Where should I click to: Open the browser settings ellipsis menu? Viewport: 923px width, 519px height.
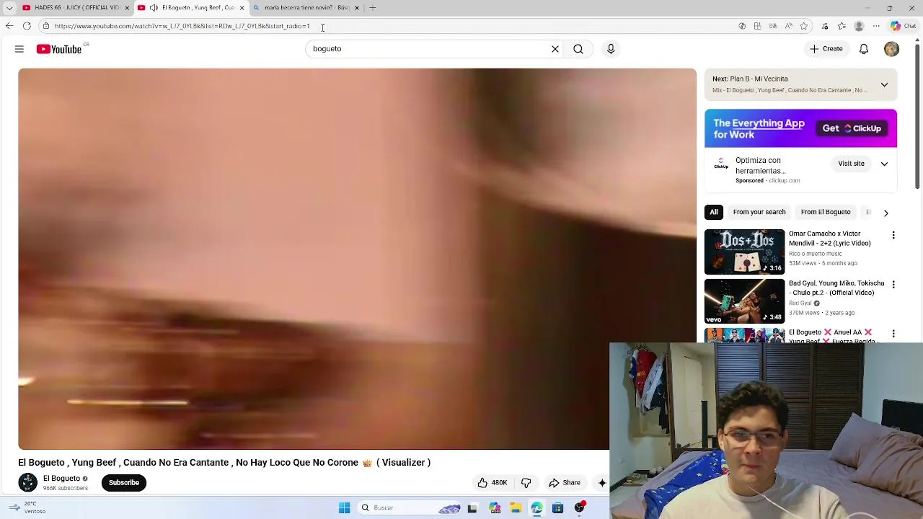point(876,26)
